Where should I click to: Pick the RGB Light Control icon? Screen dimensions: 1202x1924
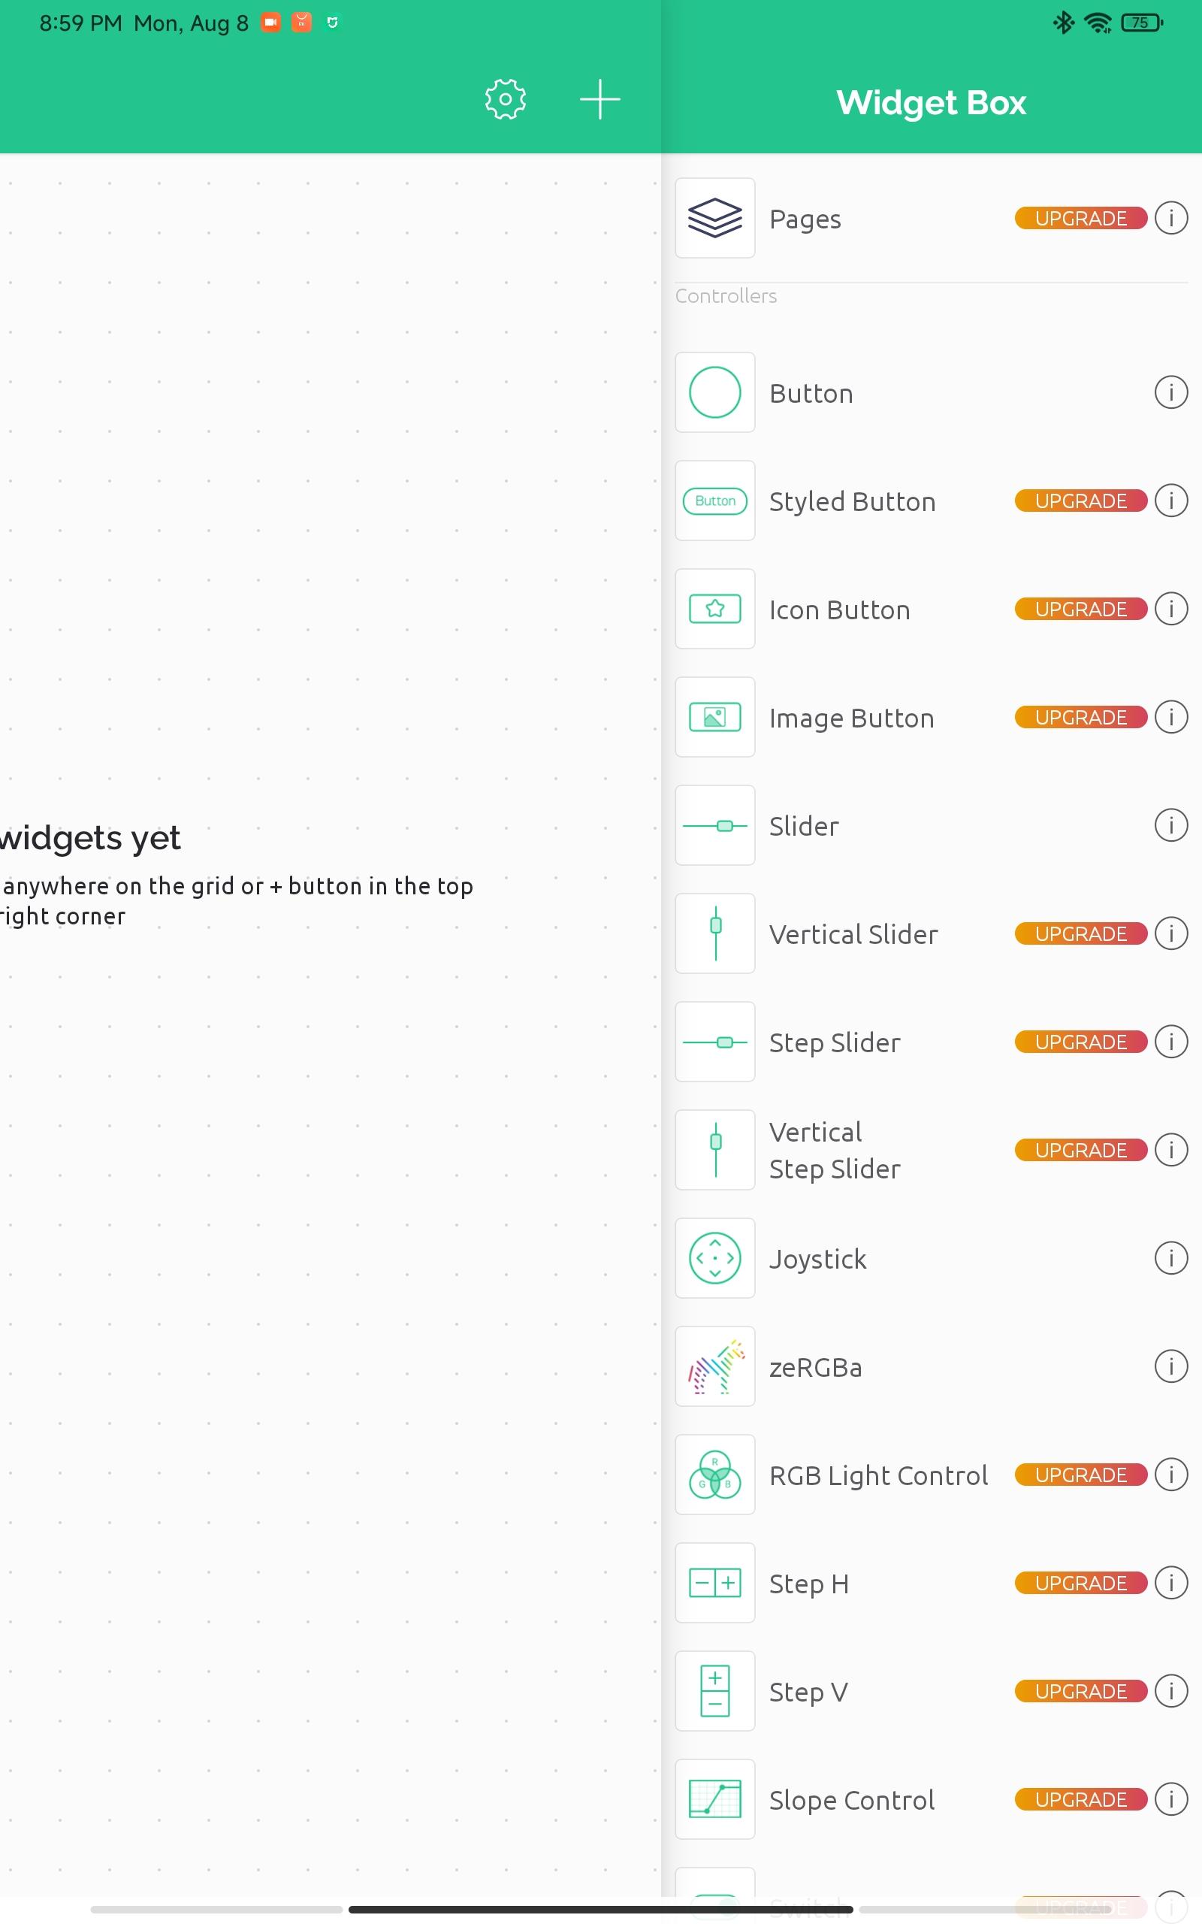tap(714, 1474)
